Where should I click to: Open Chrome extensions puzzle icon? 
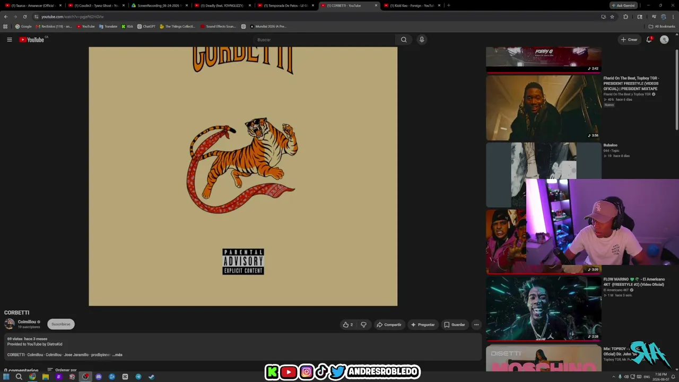pos(626,17)
